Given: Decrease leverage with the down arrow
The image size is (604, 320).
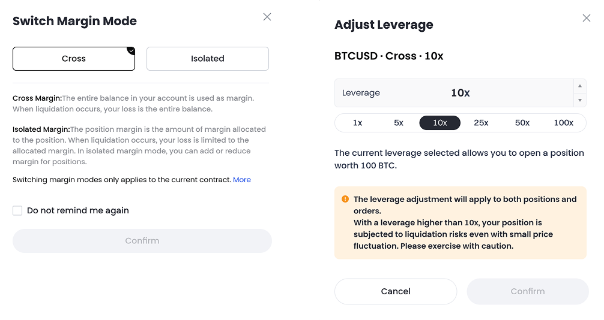Looking at the screenshot, I should coord(580,100).
